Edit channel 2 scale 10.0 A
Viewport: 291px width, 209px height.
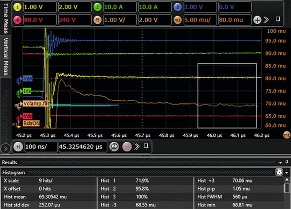[120, 7]
